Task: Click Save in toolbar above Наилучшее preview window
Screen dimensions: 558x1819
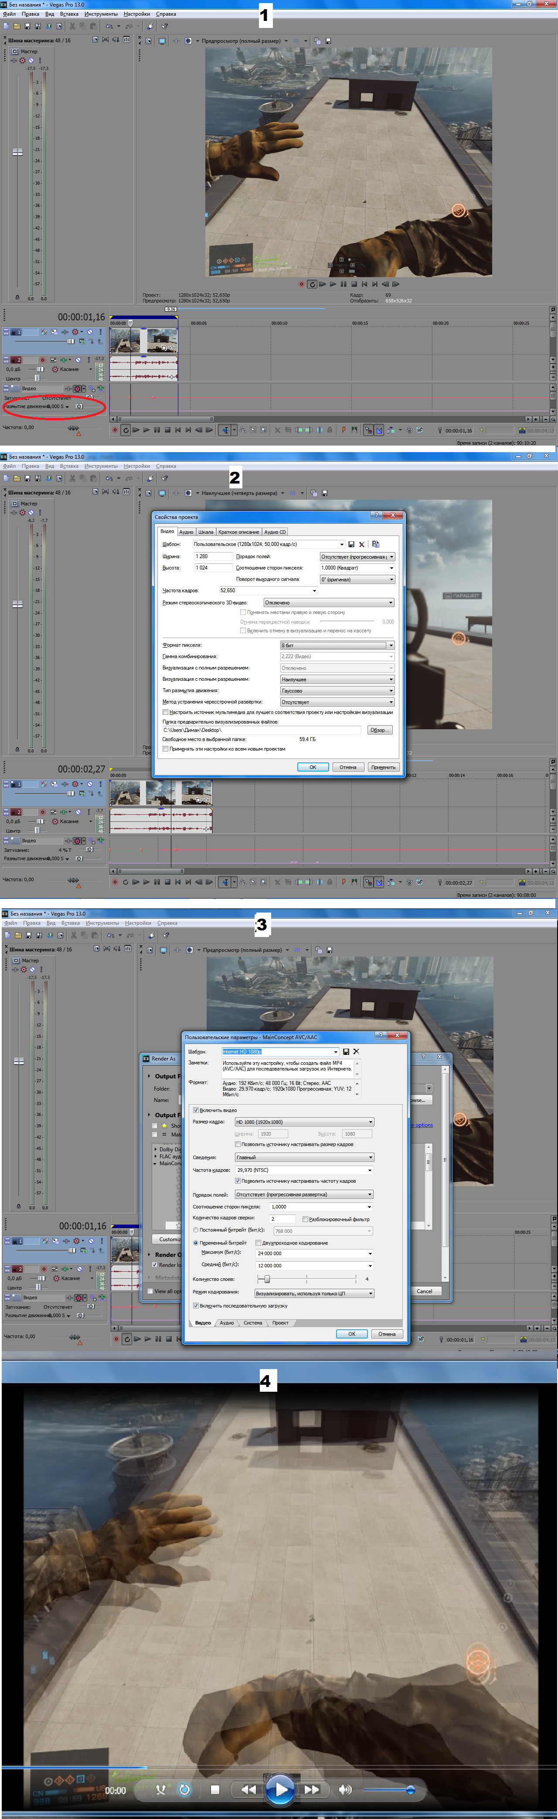Action: (x=27, y=478)
